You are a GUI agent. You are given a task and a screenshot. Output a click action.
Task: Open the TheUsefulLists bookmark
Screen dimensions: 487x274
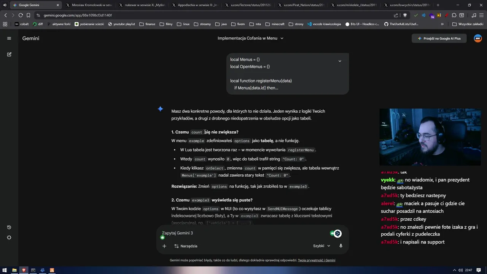click(401, 24)
